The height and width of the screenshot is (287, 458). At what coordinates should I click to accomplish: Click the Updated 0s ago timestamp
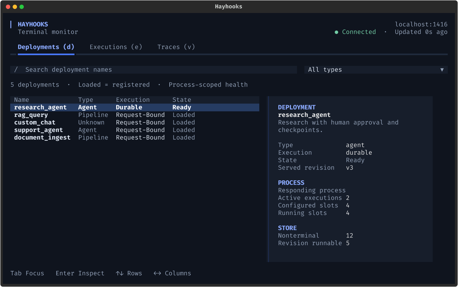(421, 32)
